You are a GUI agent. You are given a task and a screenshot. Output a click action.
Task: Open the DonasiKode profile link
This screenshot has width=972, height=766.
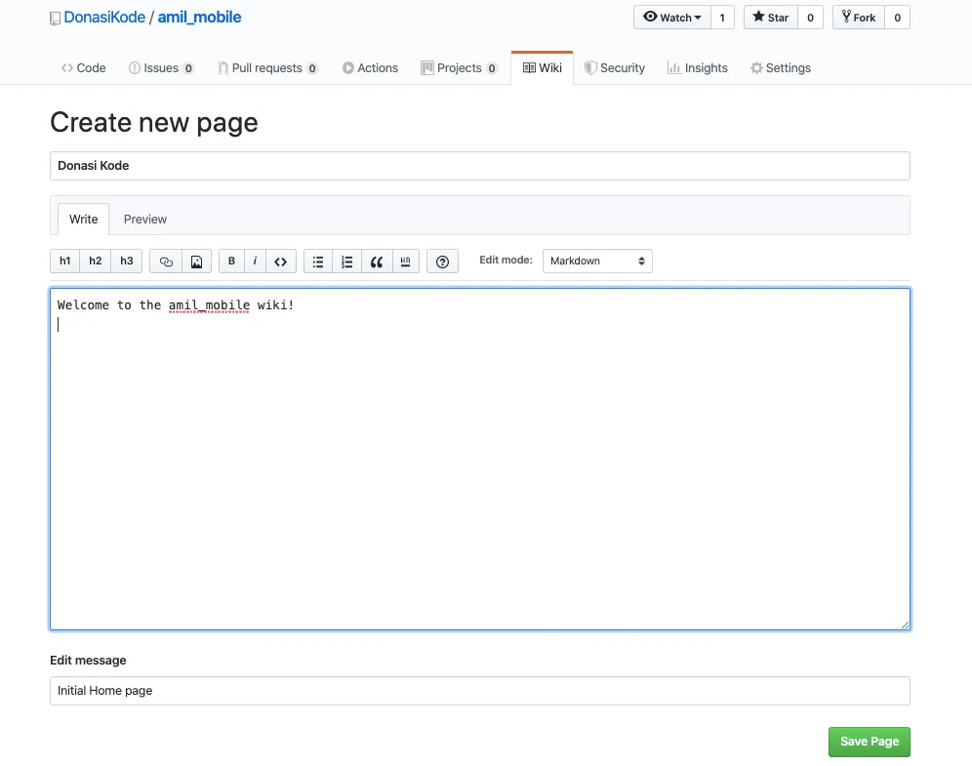click(x=102, y=17)
